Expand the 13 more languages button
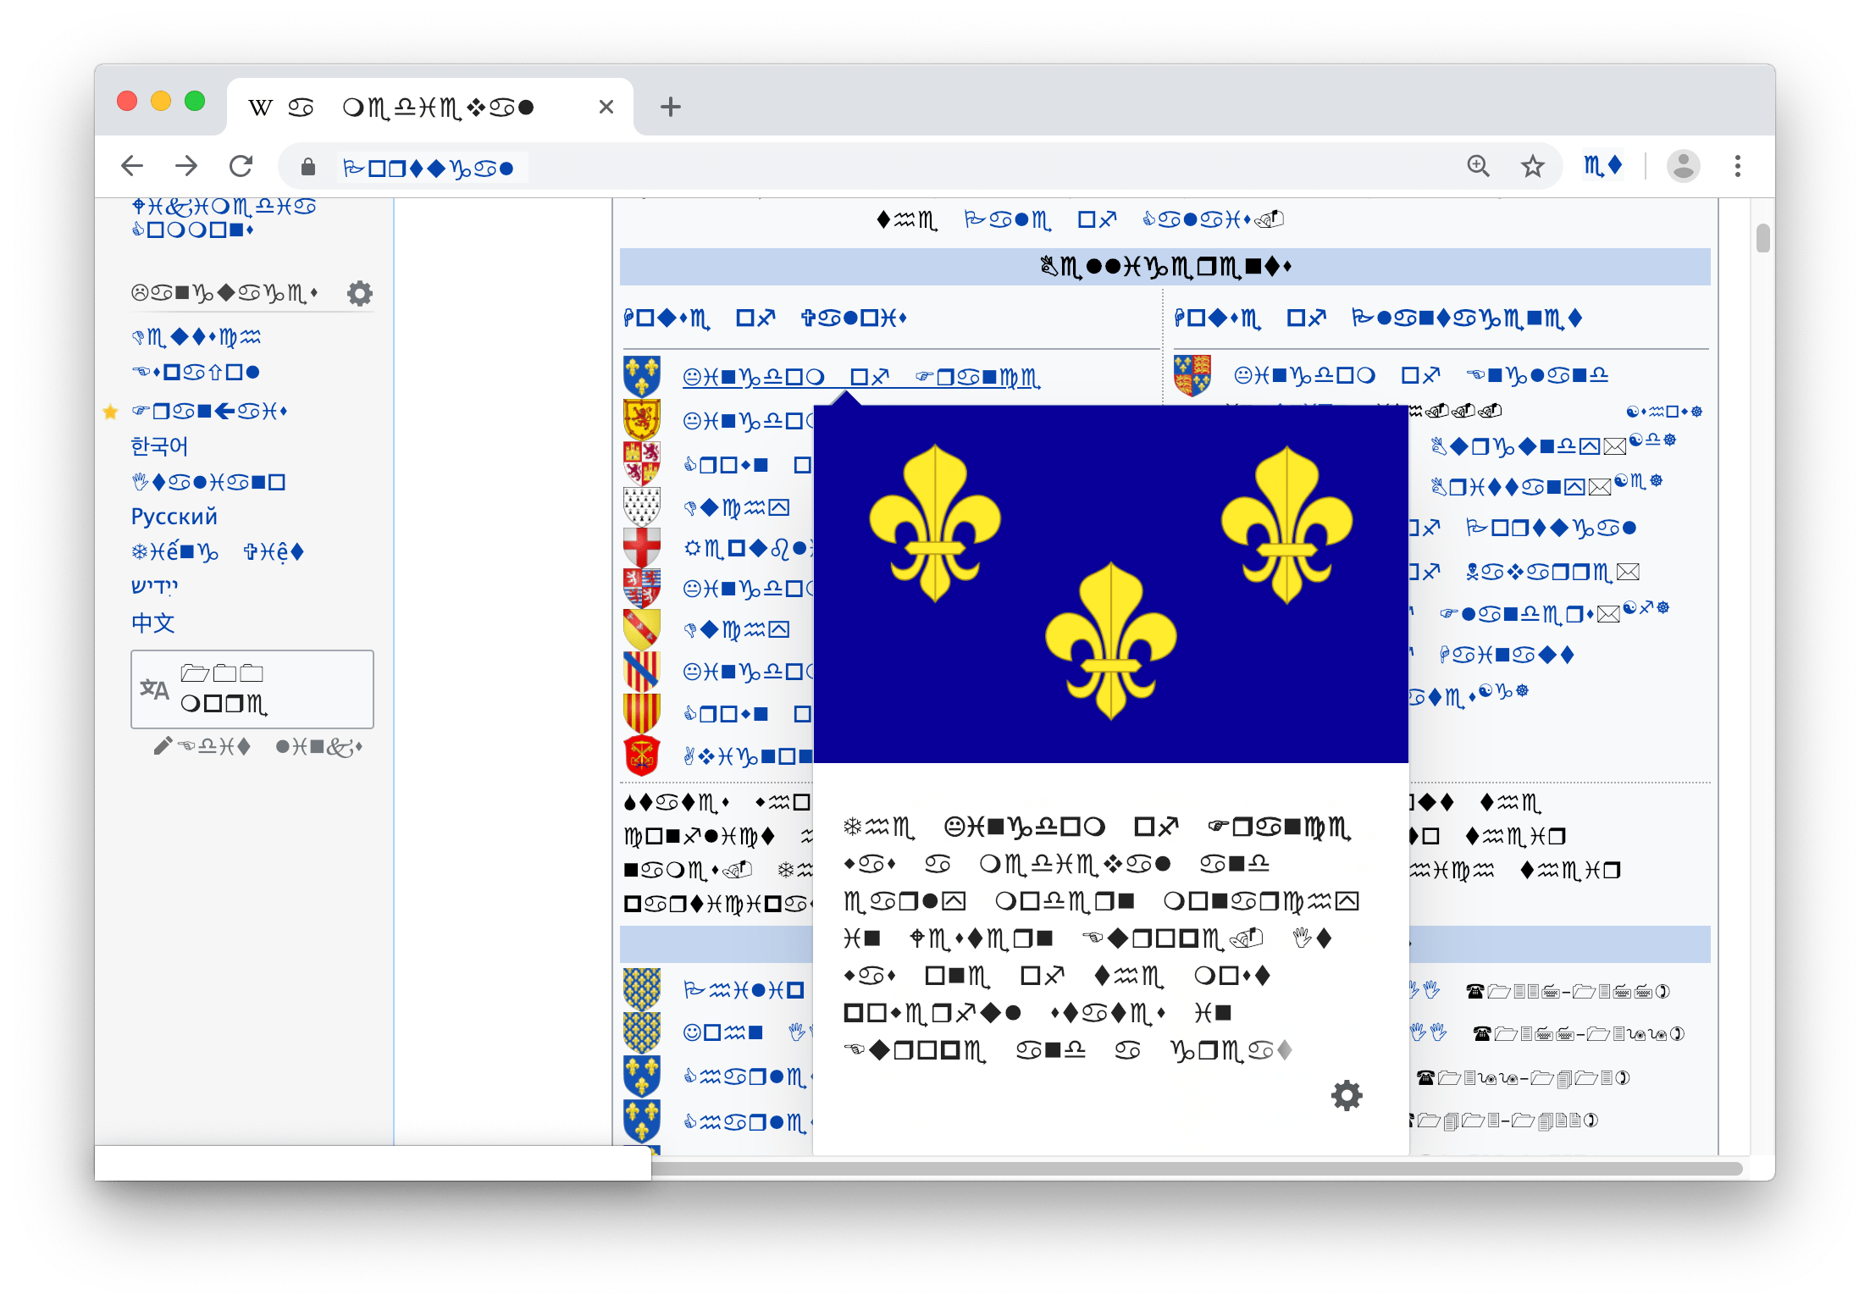Screen dimensions: 1870x1306 (252, 689)
